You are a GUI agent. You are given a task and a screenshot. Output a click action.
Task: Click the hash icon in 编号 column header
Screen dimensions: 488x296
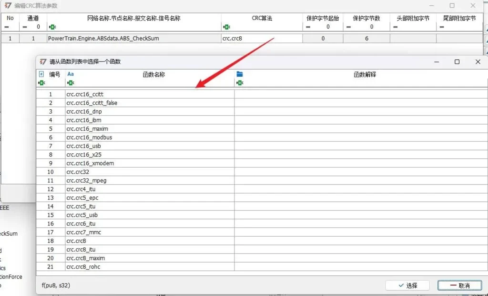(41, 74)
